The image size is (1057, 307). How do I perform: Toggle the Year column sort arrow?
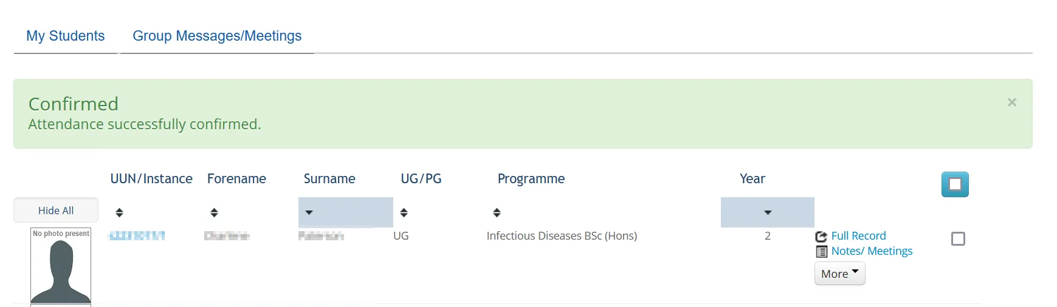768,212
